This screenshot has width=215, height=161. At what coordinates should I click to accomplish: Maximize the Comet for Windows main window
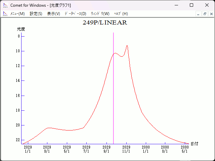pos(191,5)
